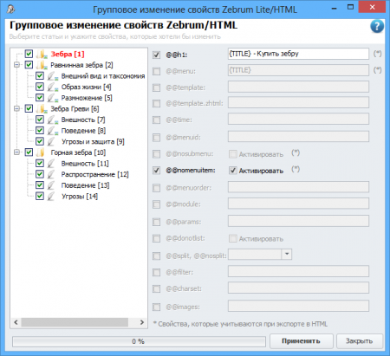Enable the @@filter property checkbox
This screenshot has height=356, width=390.
(x=156, y=272)
